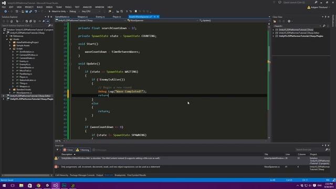The width and height of the screenshot is (336, 189).
Task: Expand the CSharp.Plugins project in Solution Explorer
Action: [4, 99]
